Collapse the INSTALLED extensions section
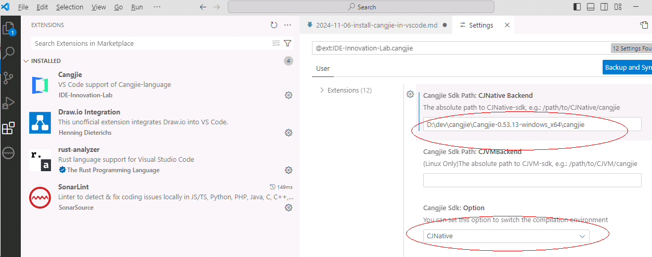The image size is (652, 257). tap(26, 61)
